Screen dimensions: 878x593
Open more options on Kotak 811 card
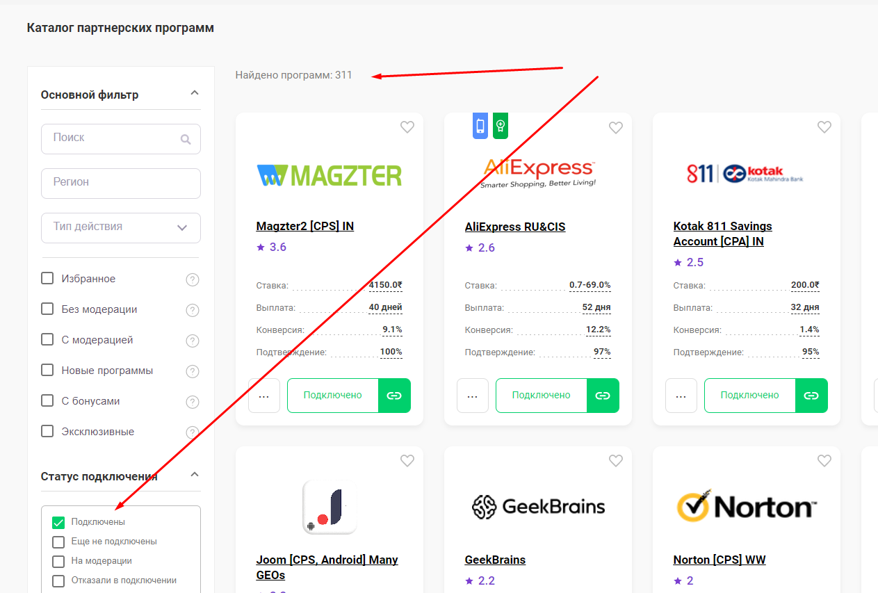point(681,396)
